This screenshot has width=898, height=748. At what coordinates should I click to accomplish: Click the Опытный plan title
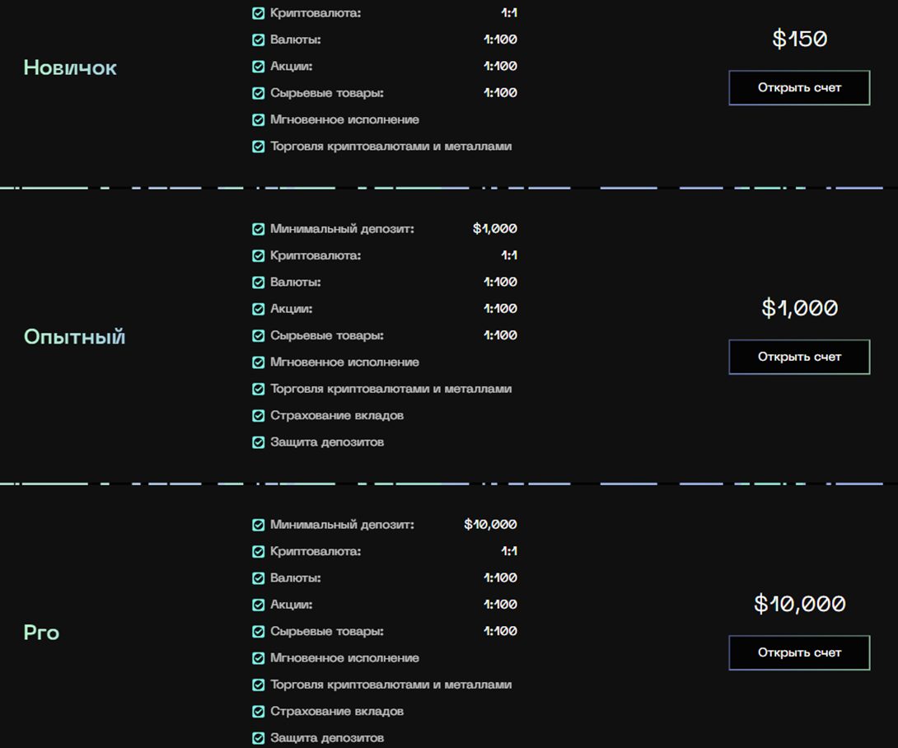[74, 337]
